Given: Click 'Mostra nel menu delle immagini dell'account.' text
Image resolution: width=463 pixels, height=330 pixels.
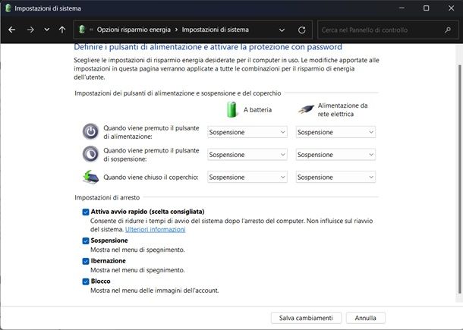Looking at the screenshot, I should pyautogui.click(x=154, y=291).
